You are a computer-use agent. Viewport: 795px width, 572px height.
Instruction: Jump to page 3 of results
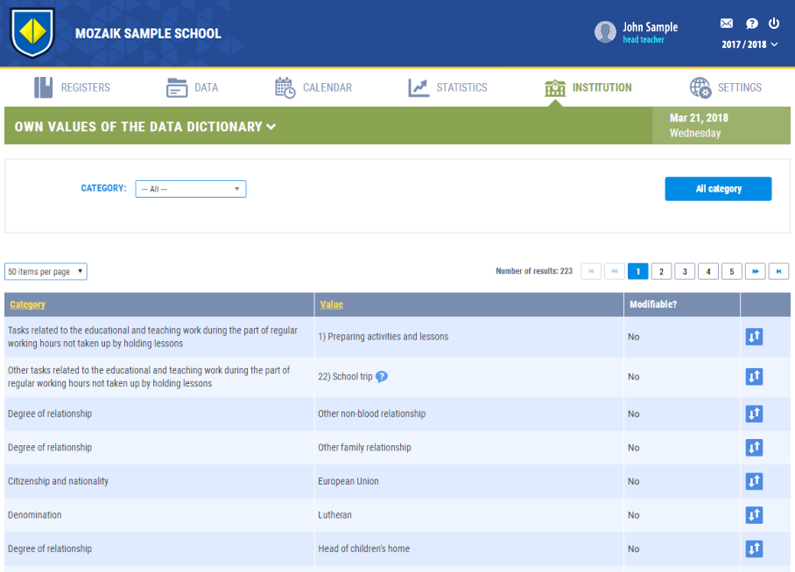tap(685, 271)
